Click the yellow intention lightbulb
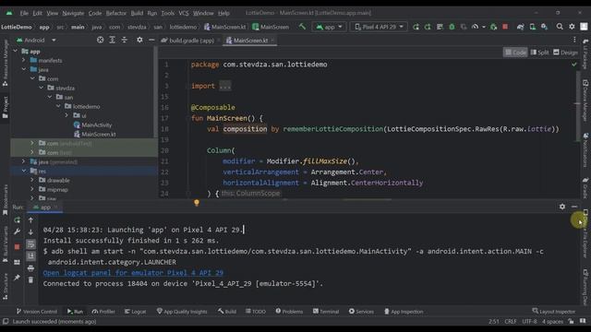The image size is (591, 332). tap(197, 203)
